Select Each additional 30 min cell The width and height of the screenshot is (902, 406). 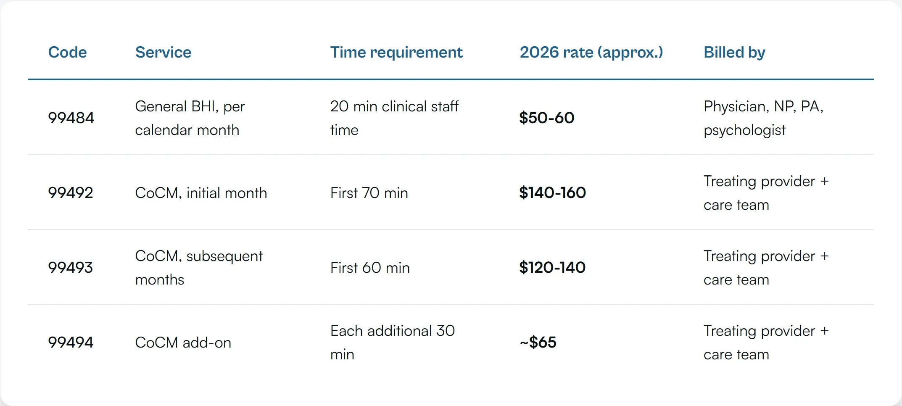point(393,343)
